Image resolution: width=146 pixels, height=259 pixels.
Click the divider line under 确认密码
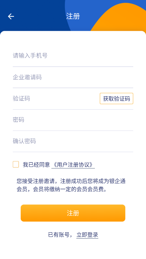[73, 152]
